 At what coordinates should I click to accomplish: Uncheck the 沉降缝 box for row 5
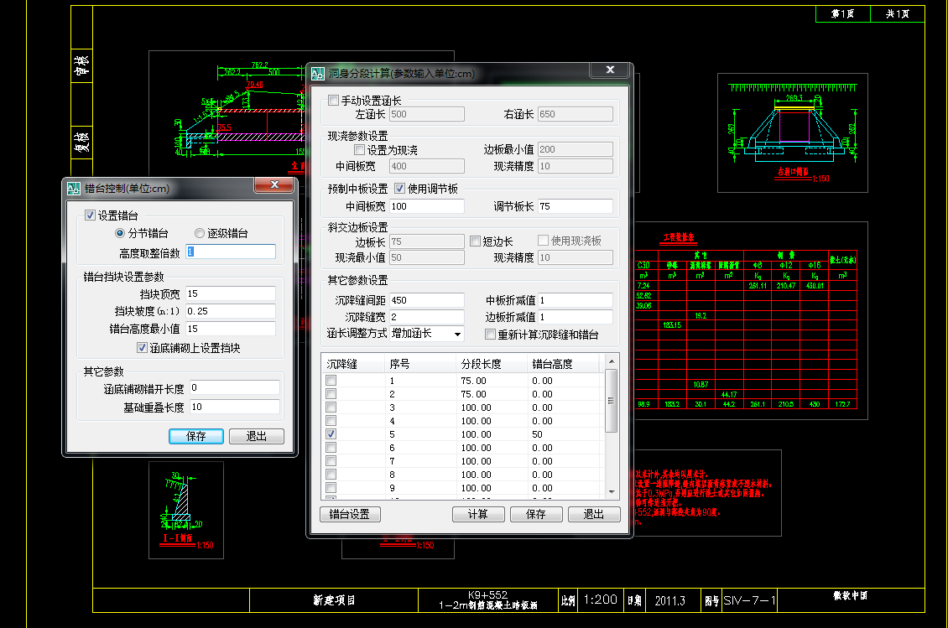[x=331, y=434]
